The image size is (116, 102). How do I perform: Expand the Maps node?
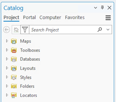7,41
